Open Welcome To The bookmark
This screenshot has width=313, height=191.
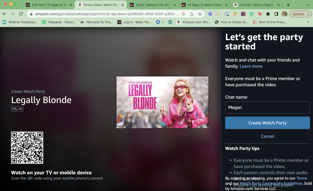pos(97,22)
